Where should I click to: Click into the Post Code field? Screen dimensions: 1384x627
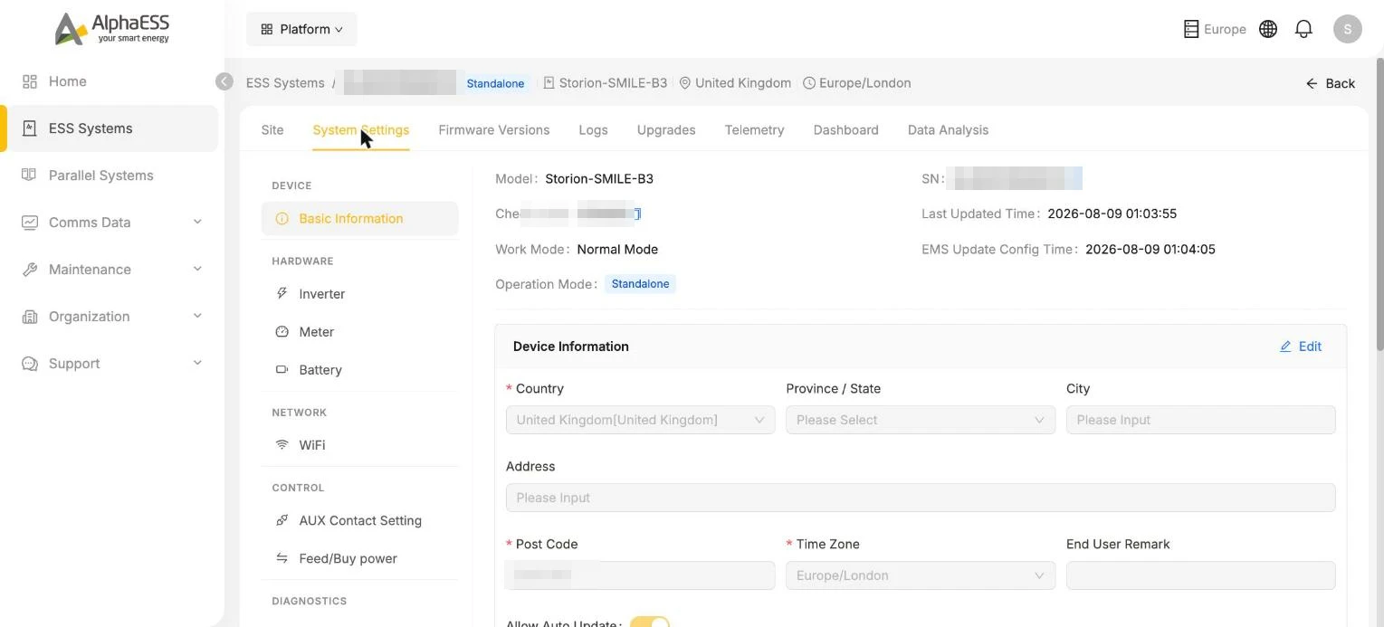641,575
